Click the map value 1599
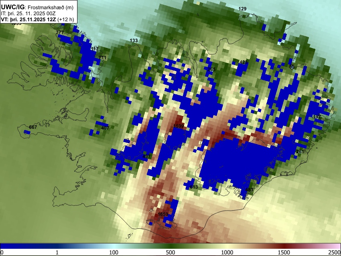 point(179,126)
